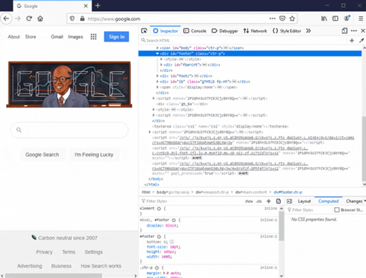
Task: Click the div#main.content breadcrumb
Action: coord(251,192)
